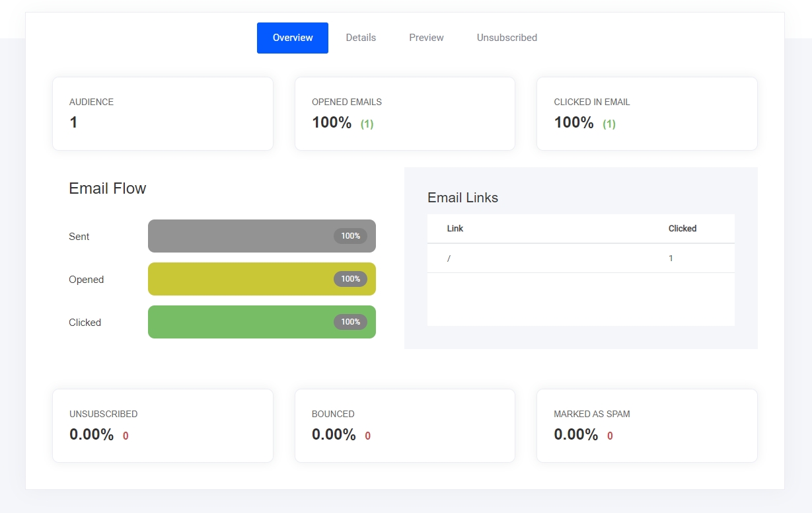Click the Clicked column header
The width and height of the screenshot is (812, 513).
(x=682, y=228)
